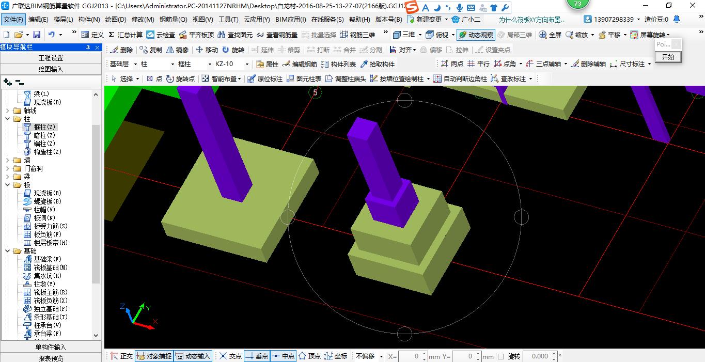Open 图元柱表 column table

[x=304, y=78]
